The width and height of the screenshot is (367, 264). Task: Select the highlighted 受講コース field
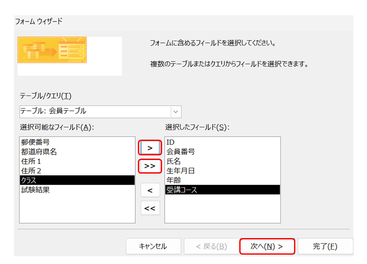(x=222, y=190)
